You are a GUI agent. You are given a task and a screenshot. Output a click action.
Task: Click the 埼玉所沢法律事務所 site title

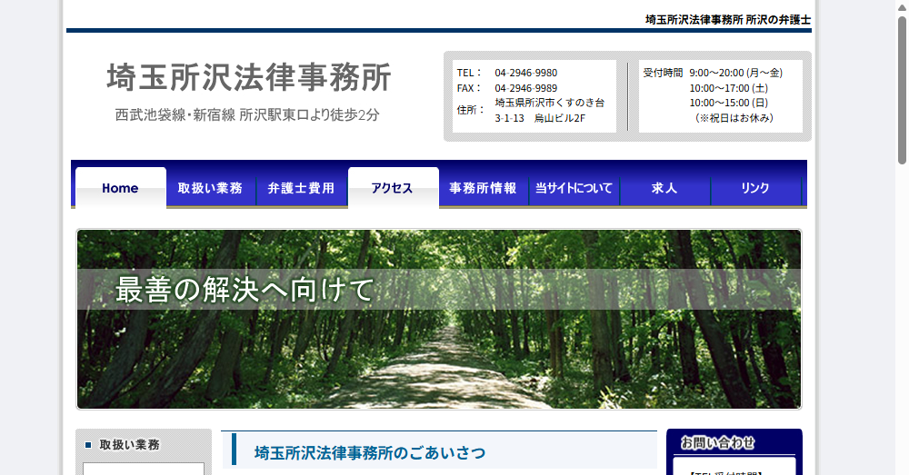[x=248, y=78]
